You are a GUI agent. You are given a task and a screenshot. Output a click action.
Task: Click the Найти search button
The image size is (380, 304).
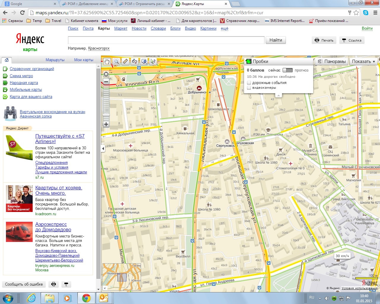coord(276,40)
